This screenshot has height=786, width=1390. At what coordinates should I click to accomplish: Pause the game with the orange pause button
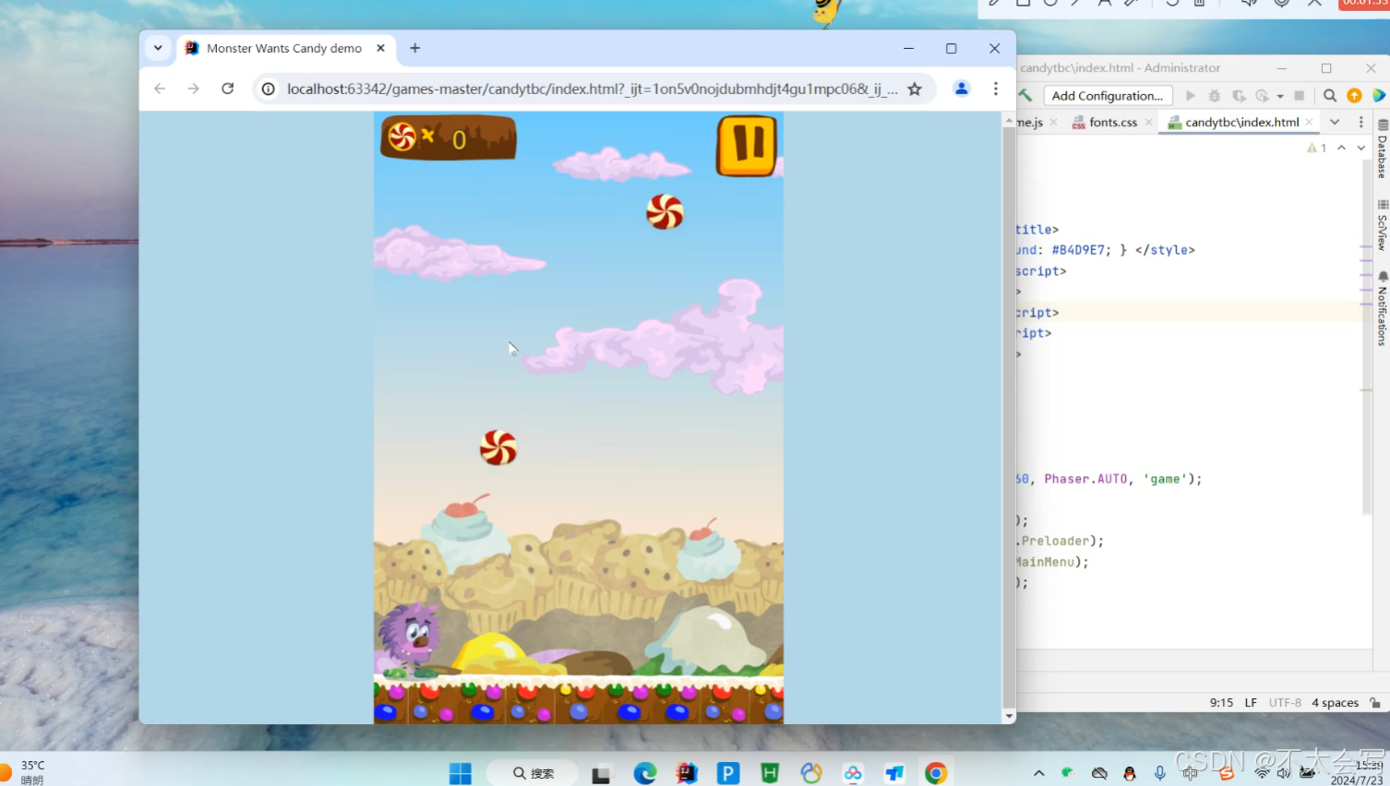click(747, 146)
